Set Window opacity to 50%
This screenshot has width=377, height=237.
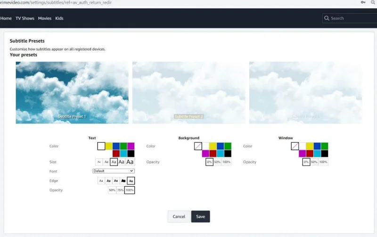(x=314, y=162)
